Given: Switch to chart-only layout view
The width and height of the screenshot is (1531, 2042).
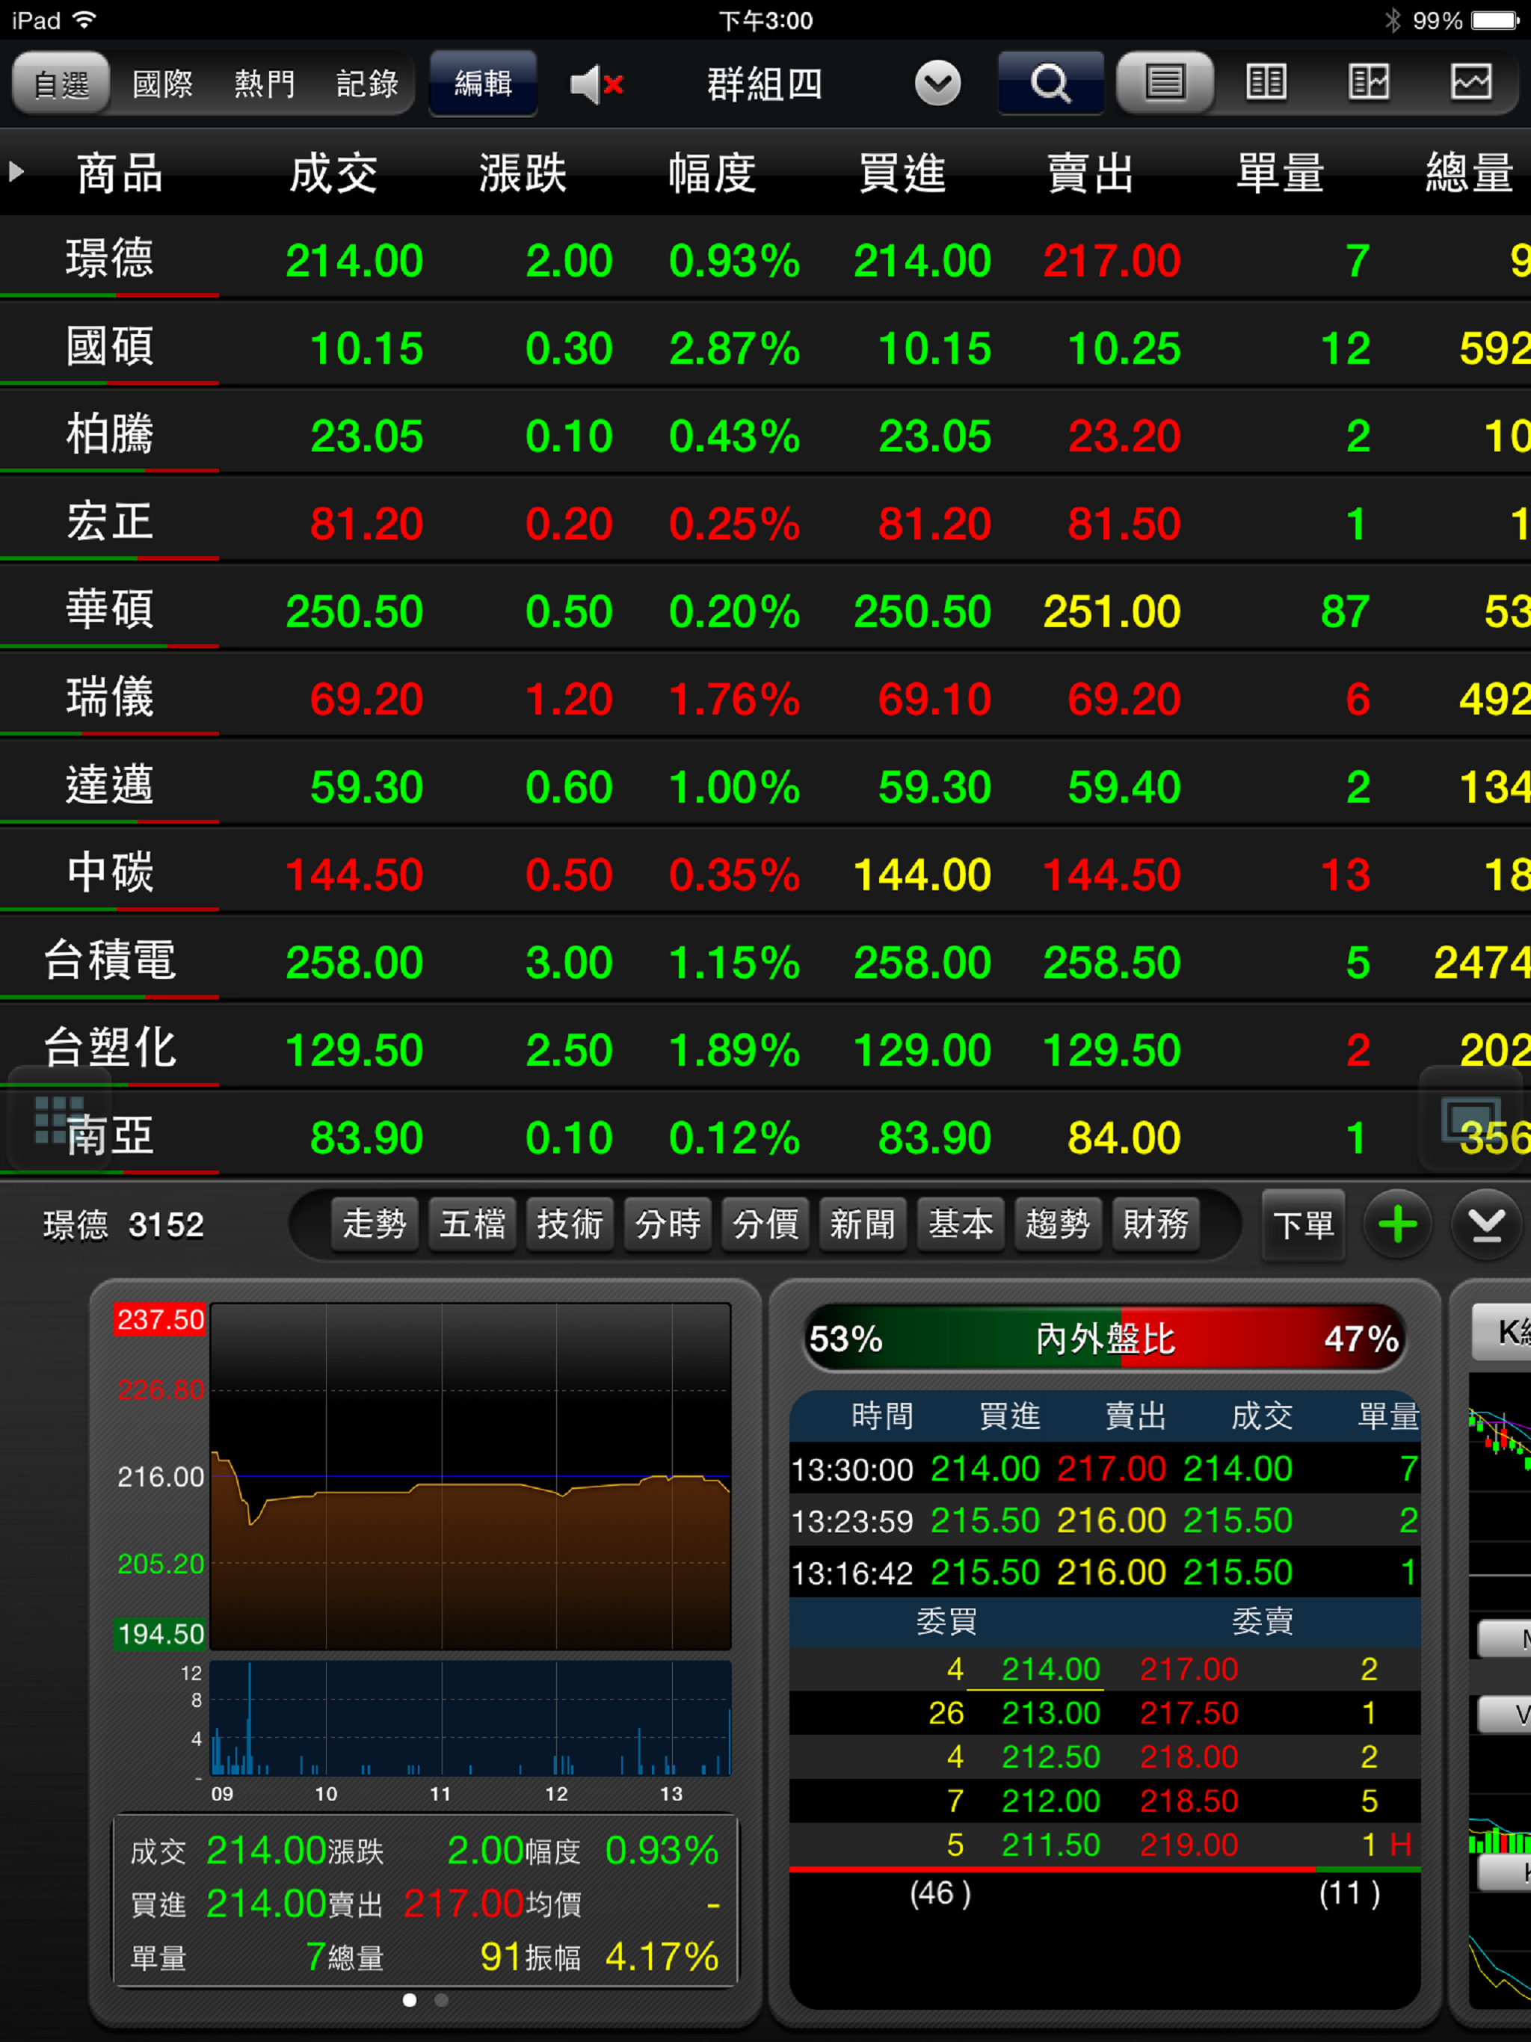Looking at the screenshot, I should (x=1471, y=83).
